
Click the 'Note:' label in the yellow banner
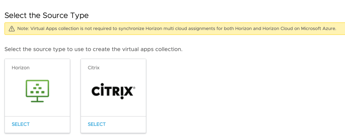click(x=23, y=29)
